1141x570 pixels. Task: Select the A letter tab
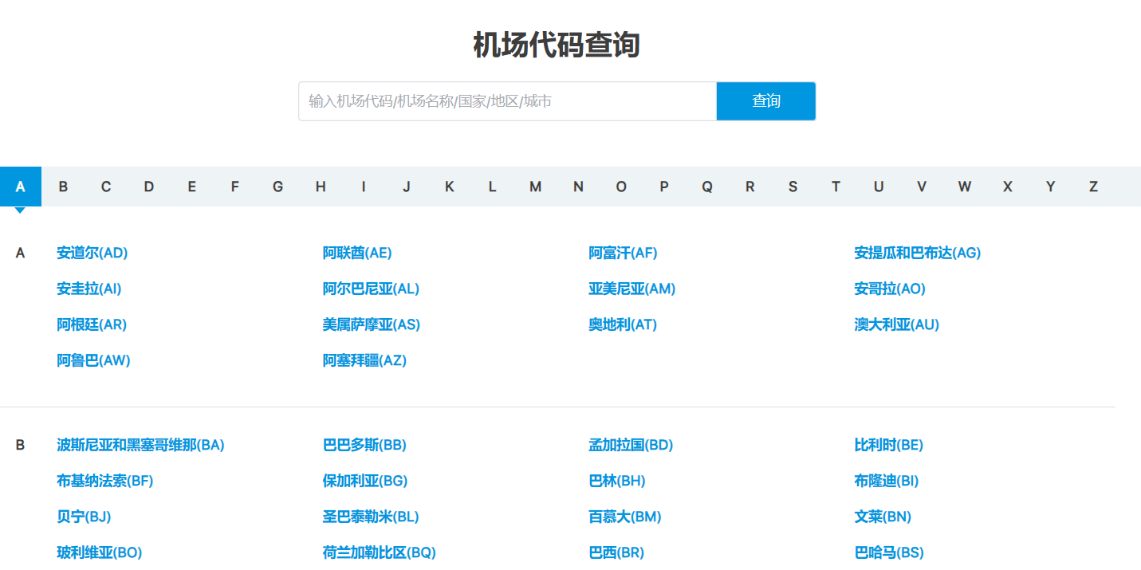(20, 187)
